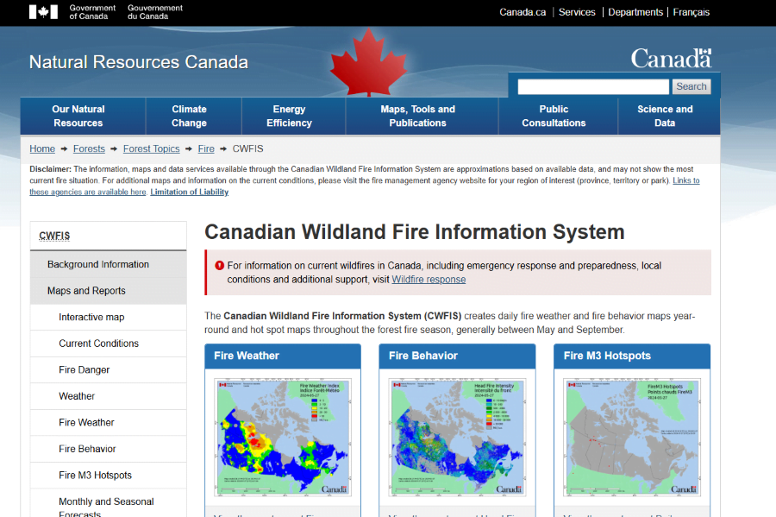Click the Fire M3 Hotspots card header

tap(632, 356)
